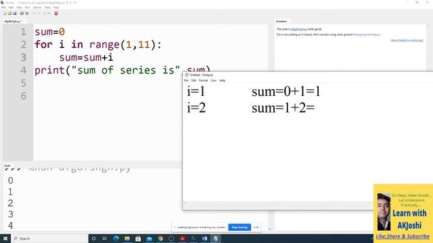Click the 'sum=sum+i' code line
This screenshot has width=433, height=243.
point(86,57)
